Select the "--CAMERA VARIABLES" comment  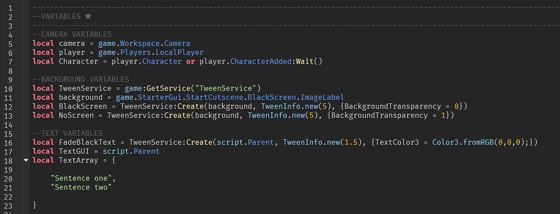(x=72, y=34)
